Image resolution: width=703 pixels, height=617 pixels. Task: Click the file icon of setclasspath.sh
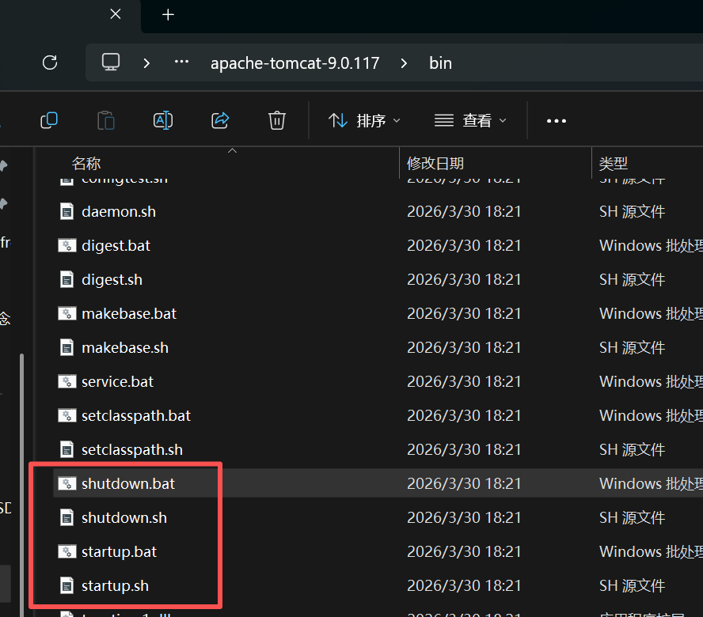coord(66,450)
